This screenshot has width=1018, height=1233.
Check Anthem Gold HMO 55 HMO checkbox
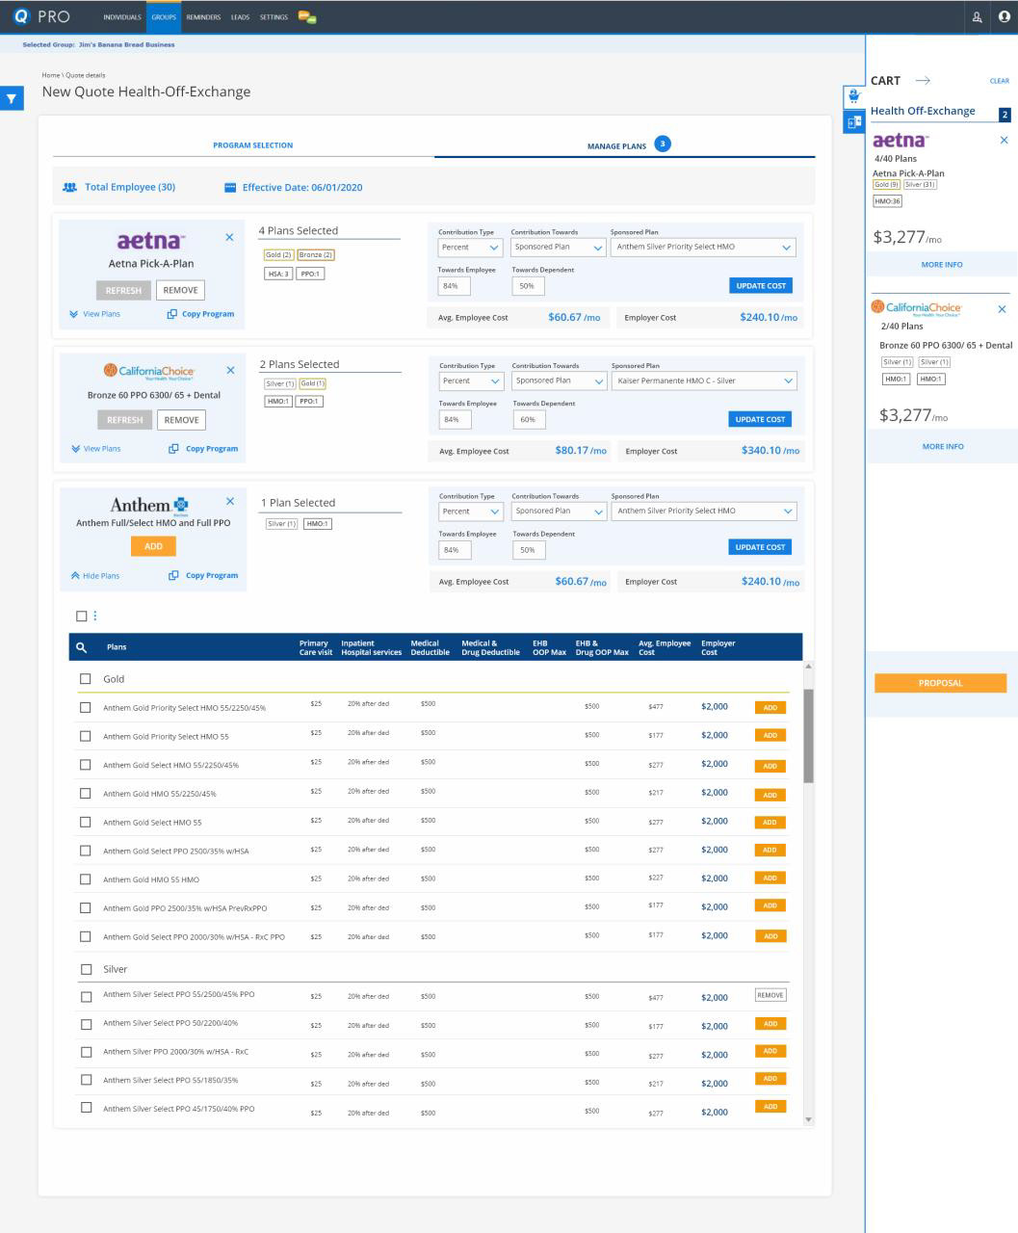pos(85,879)
